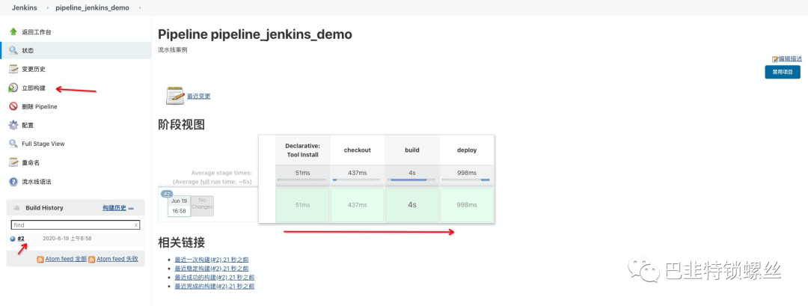Click the #2 badge in stage view
Image resolution: width=808 pixels, height=306 pixels.
[167, 194]
